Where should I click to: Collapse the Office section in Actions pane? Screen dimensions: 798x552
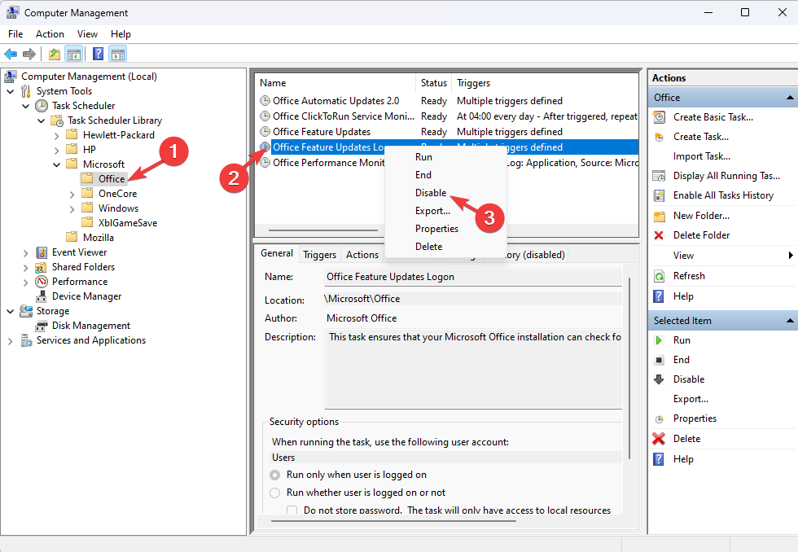(789, 98)
